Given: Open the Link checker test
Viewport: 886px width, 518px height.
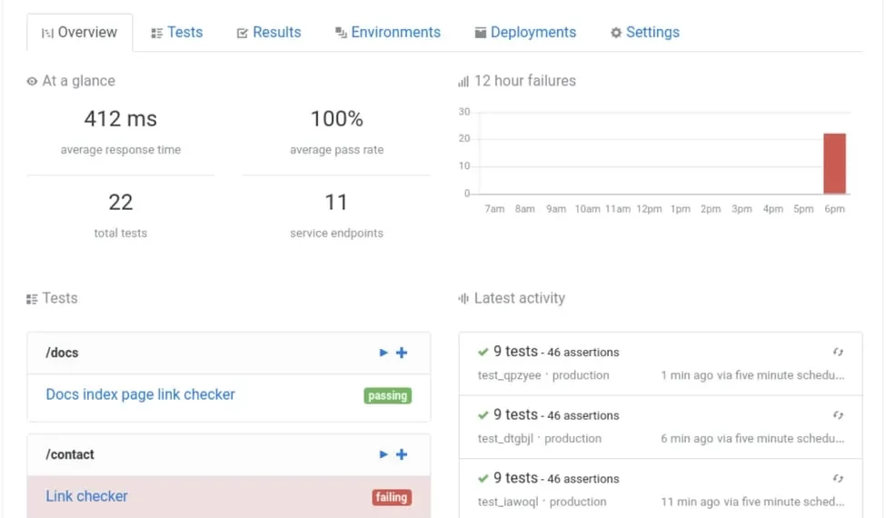Looking at the screenshot, I should click(x=86, y=496).
